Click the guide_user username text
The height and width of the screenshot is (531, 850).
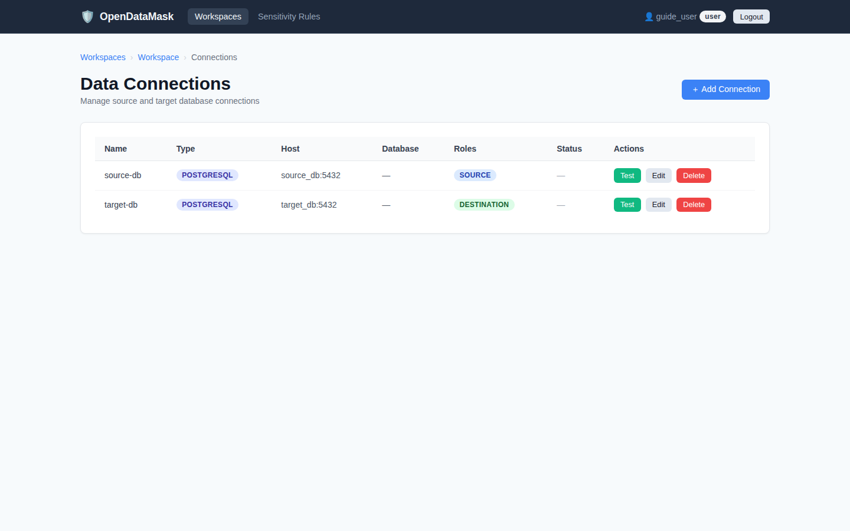pos(676,17)
